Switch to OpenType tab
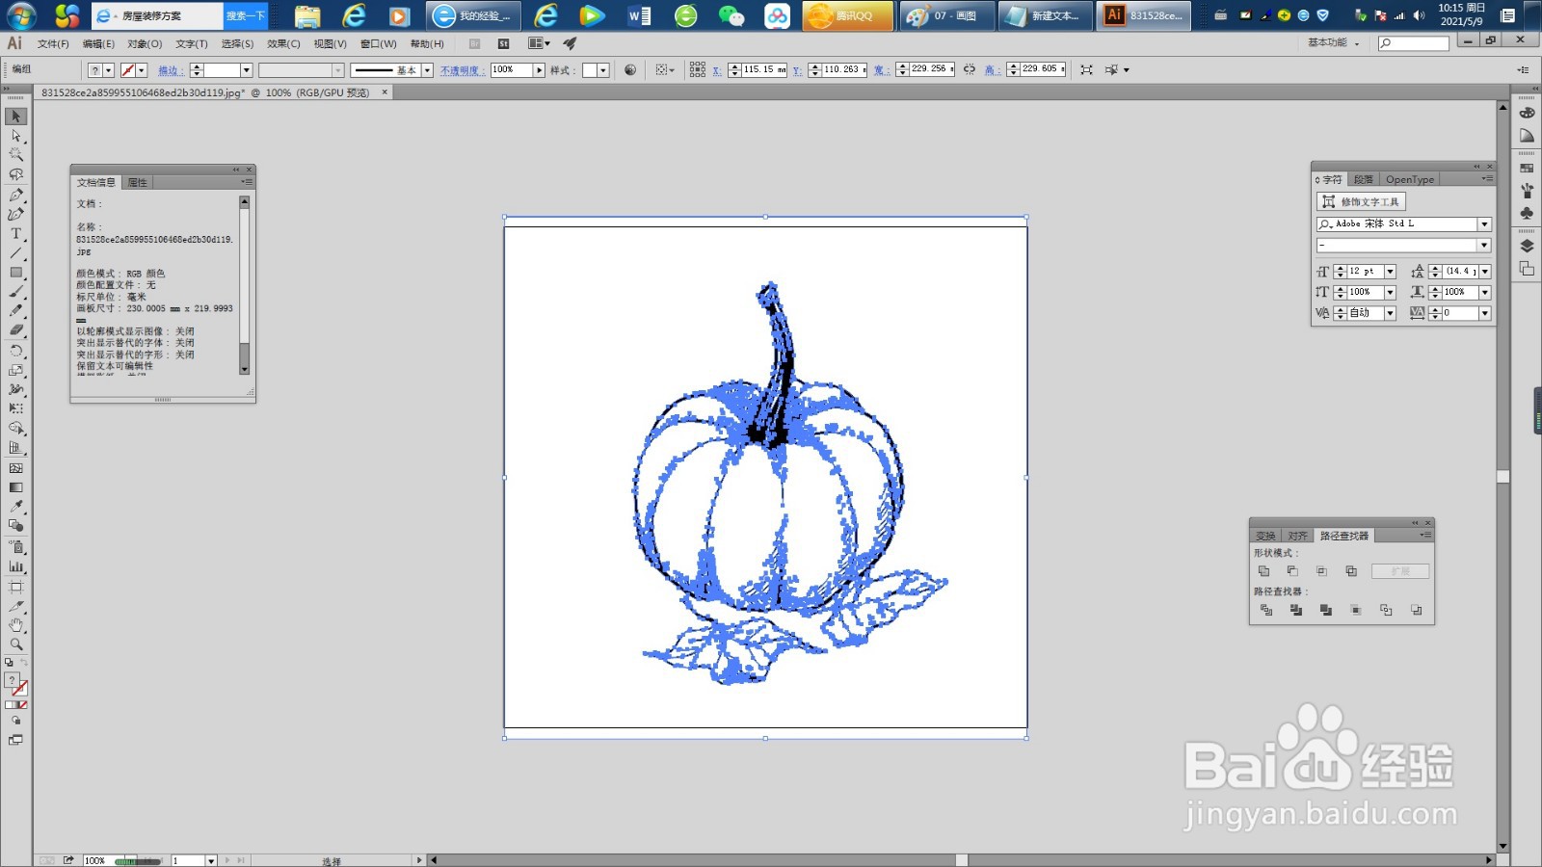This screenshot has height=867, width=1542. 1410,179
